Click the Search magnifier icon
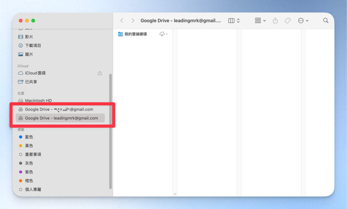347x209 pixels. coord(326,21)
